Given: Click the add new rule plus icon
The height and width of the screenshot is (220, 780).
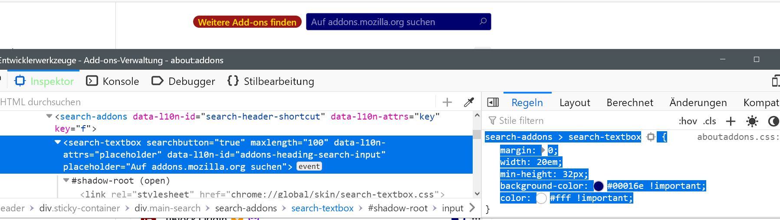Looking at the screenshot, I should (x=731, y=121).
